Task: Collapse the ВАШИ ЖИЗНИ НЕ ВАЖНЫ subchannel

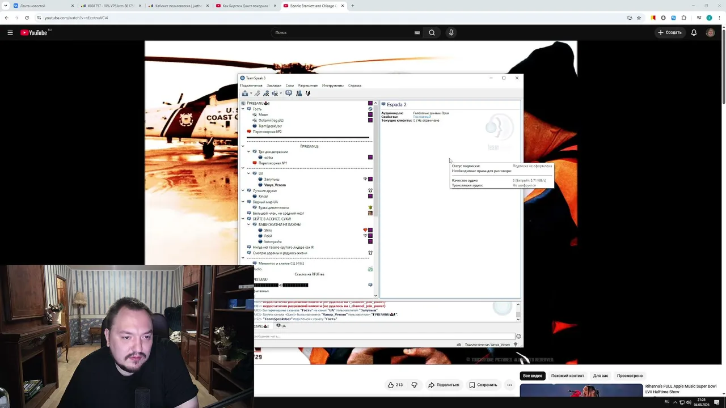Action: pos(248,224)
